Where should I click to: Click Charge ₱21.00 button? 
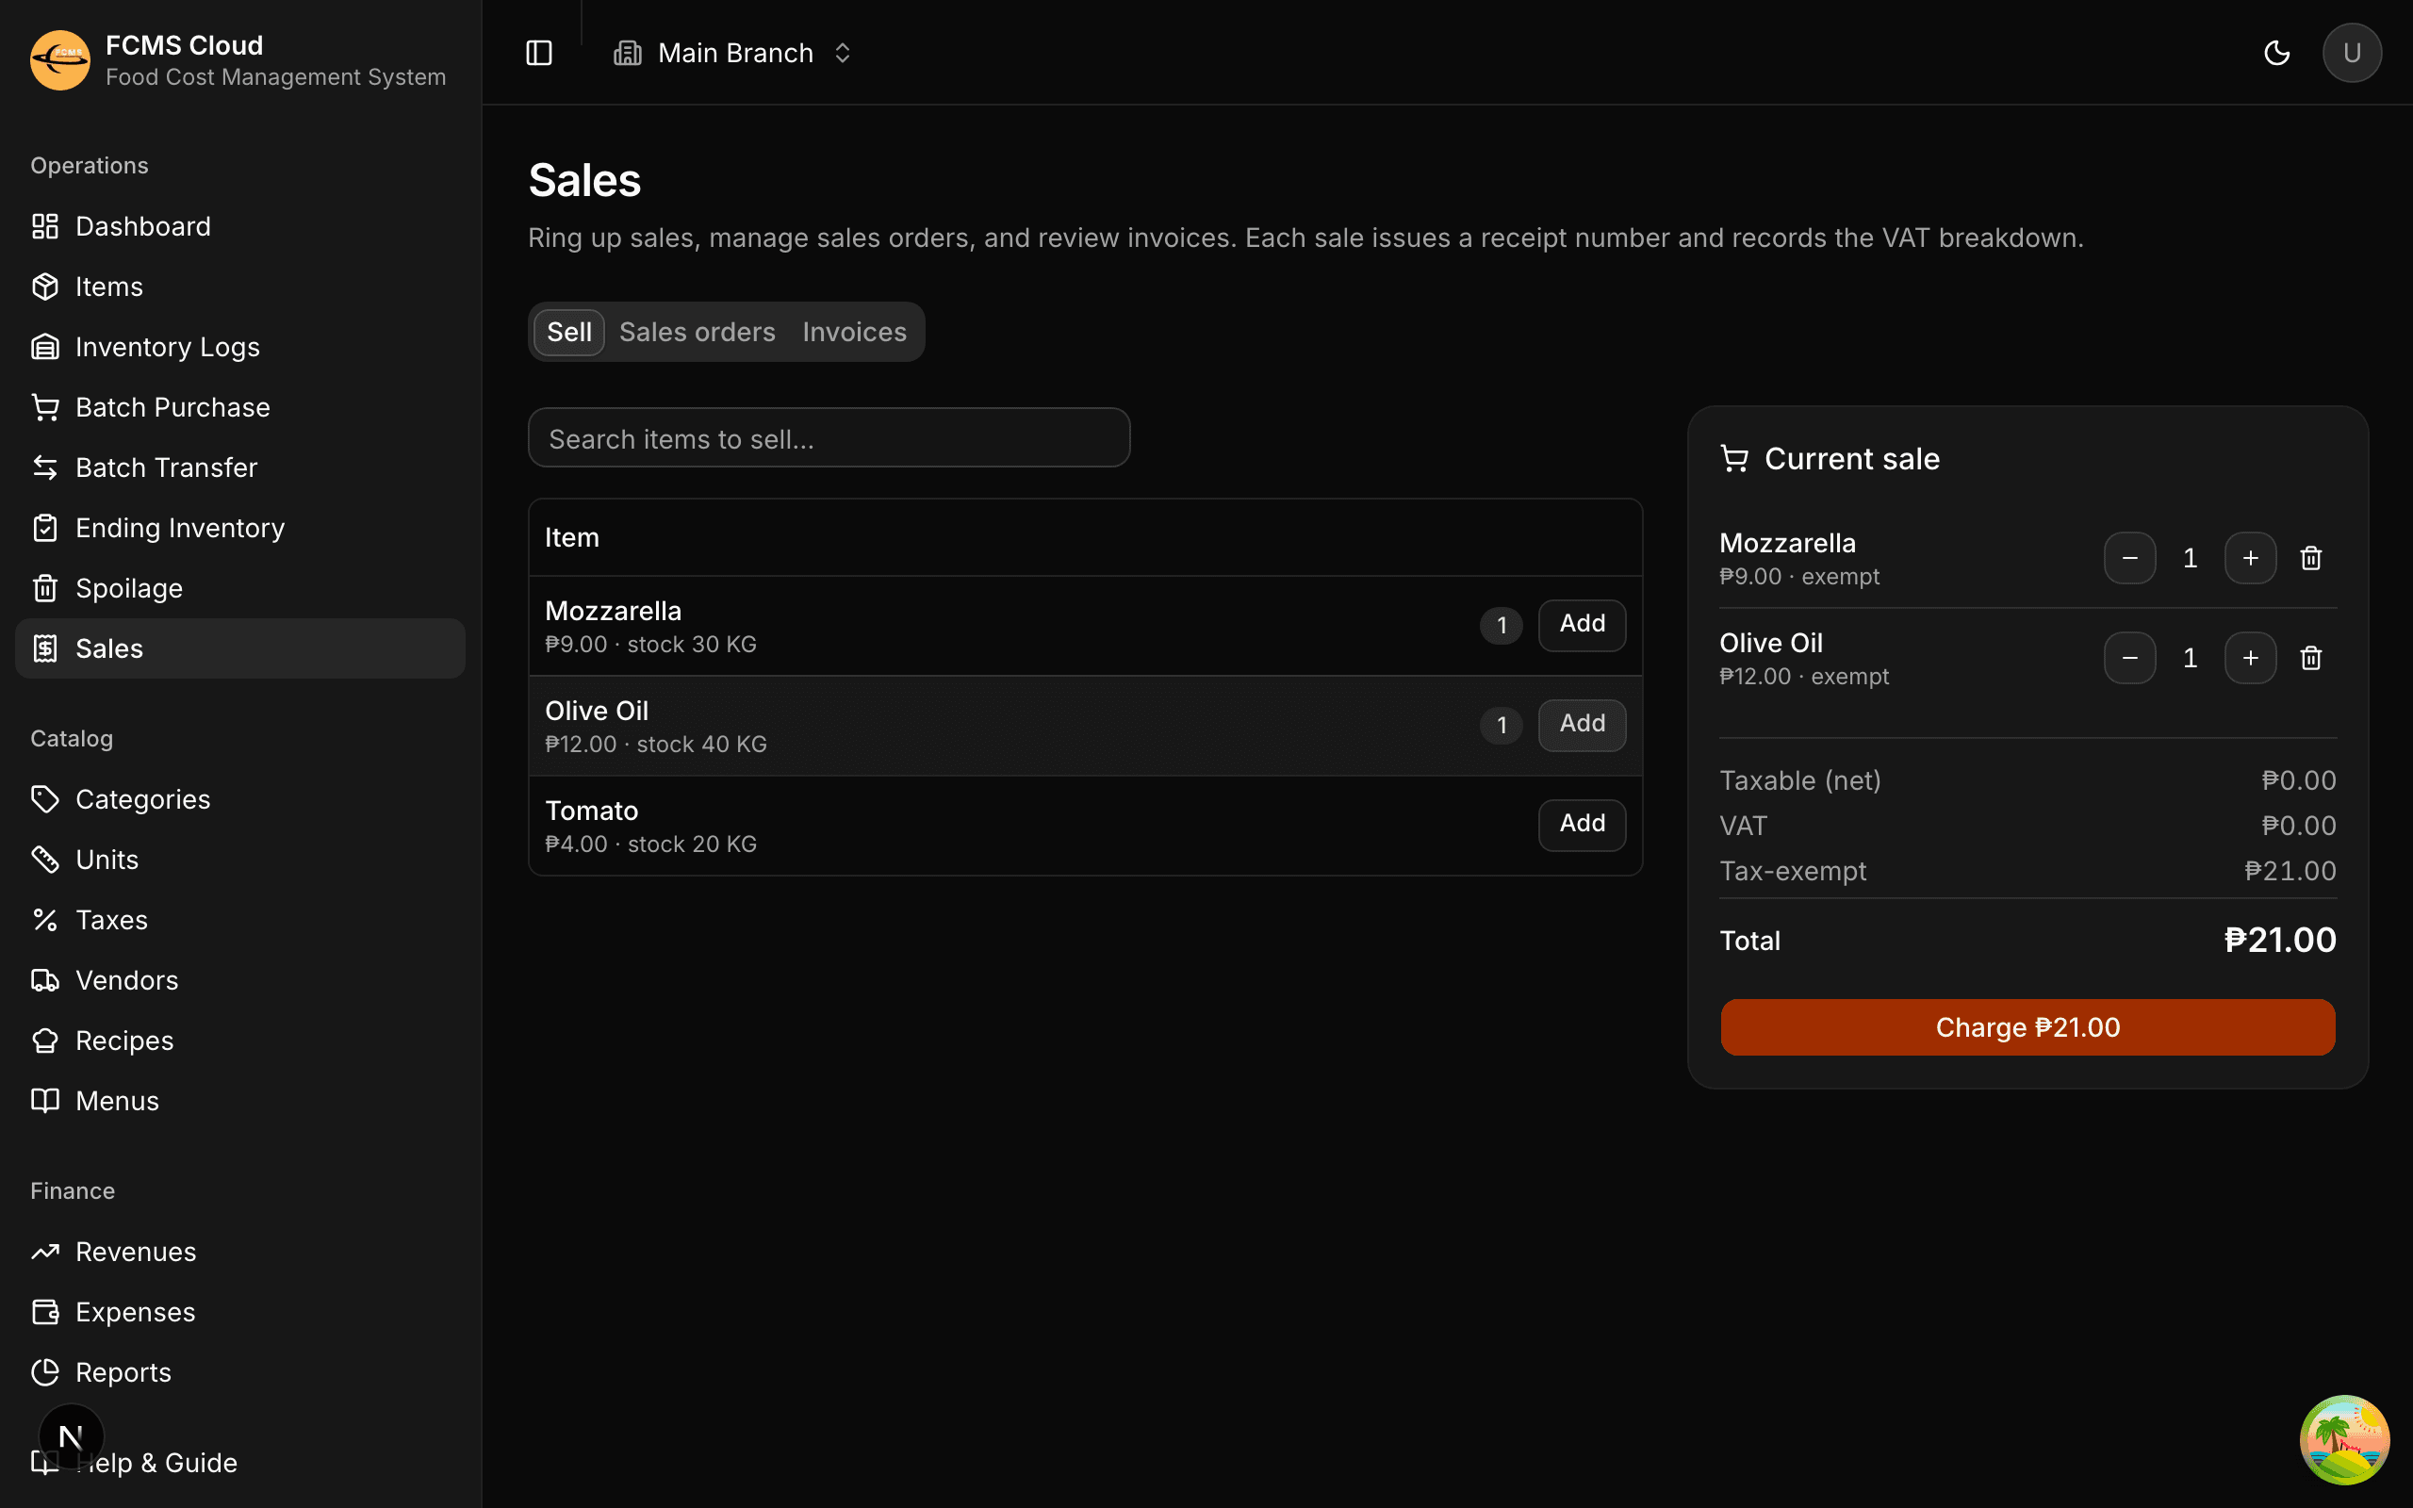coord(2027,1027)
